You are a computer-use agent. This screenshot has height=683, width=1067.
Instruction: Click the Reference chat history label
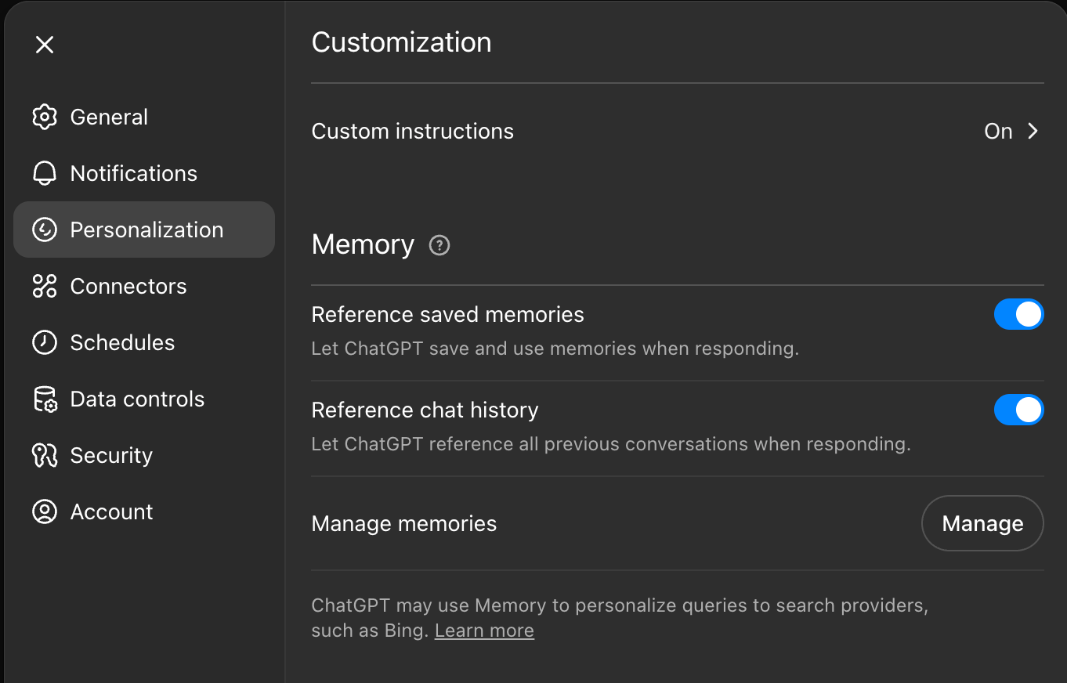pyautogui.click(x=425, y=410)
